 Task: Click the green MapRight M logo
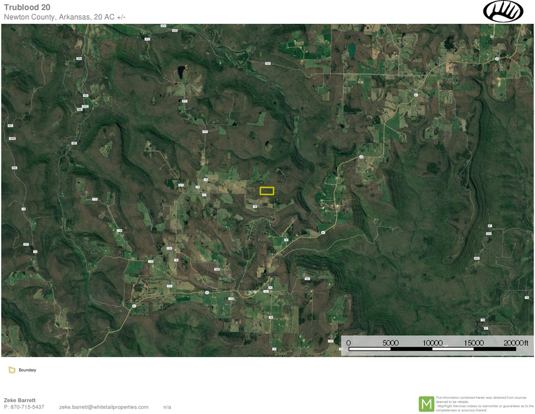click(x=426, y=403)
